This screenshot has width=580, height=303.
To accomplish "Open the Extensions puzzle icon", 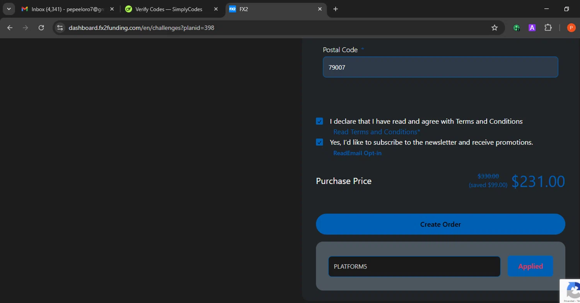I will pos(548,28).
